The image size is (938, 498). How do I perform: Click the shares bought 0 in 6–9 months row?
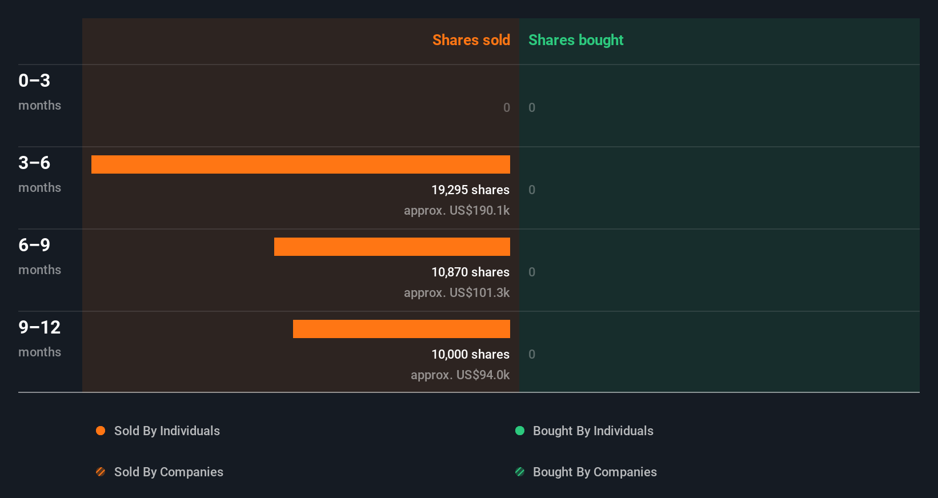[x=532, y=272]
